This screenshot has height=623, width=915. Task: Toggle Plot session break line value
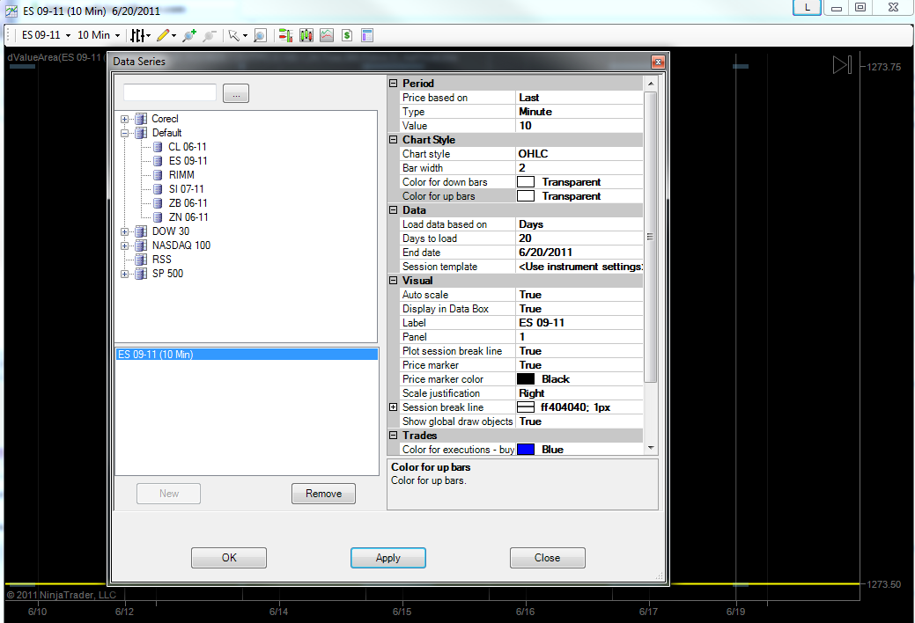coord(579,351)
